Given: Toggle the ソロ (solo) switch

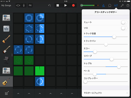Looking at the screenshot, I should point(124,28).
